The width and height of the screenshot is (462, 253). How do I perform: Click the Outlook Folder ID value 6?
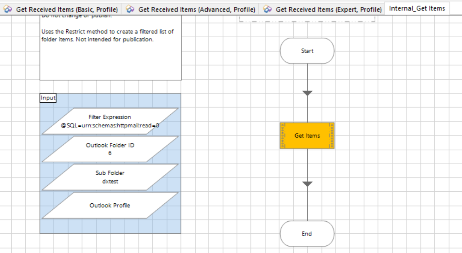click(x=110, y=153)
